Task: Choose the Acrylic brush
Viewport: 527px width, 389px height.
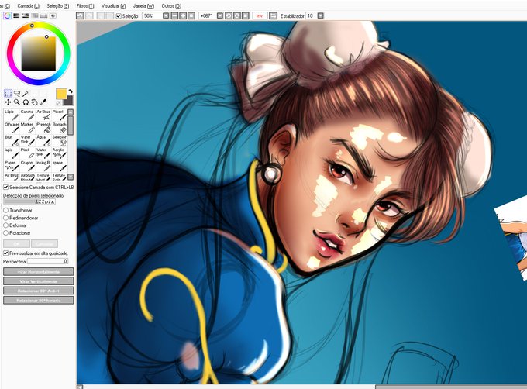Action: (x=60, y=153)
